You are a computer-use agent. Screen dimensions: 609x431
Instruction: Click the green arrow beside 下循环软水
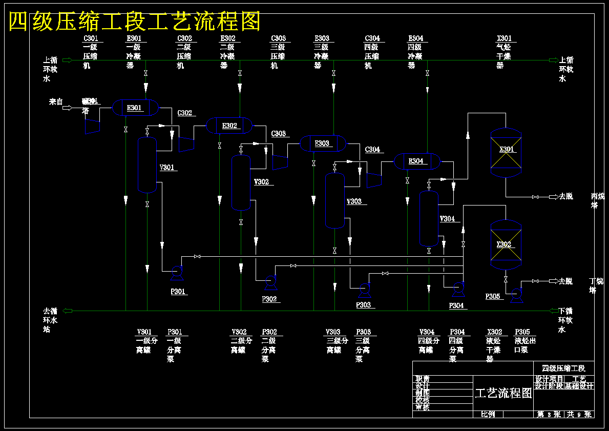554,311
